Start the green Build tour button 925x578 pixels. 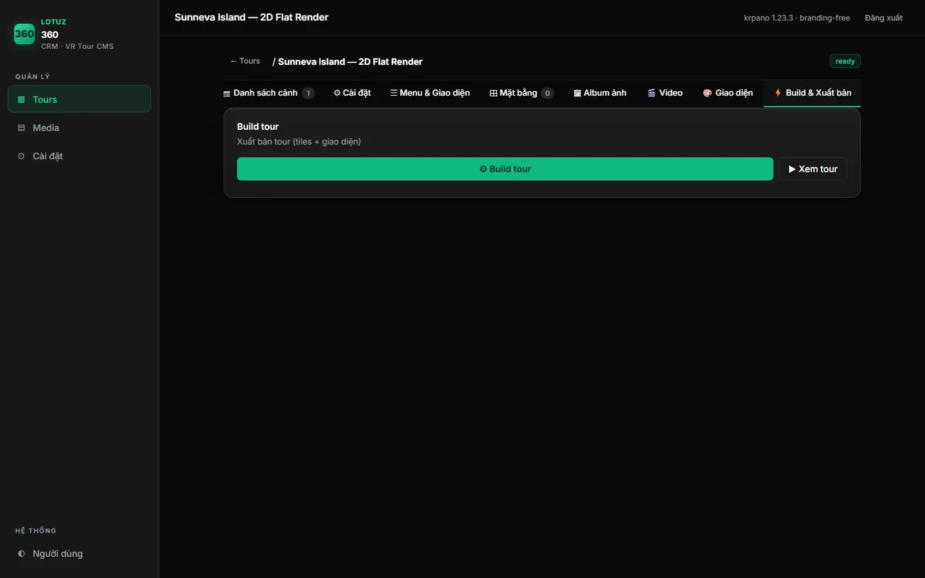505,169
